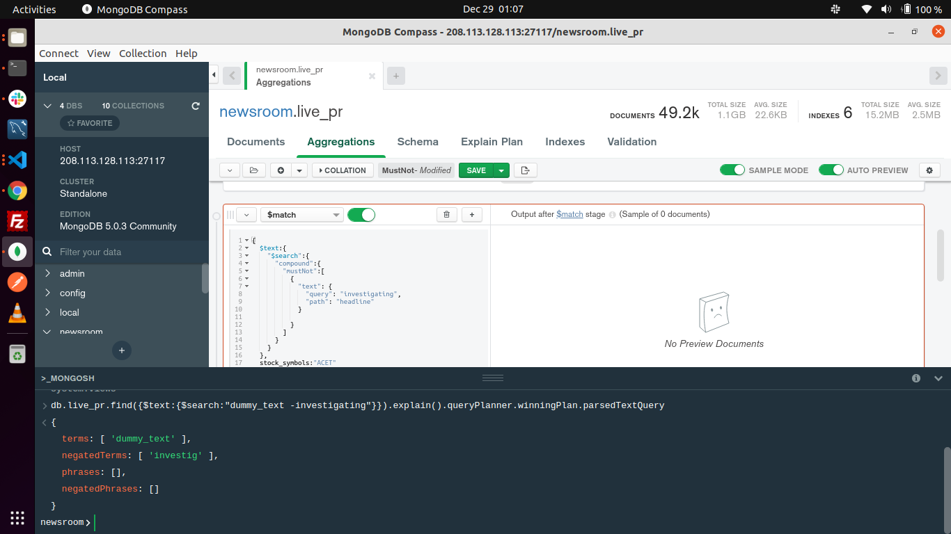Delete the $match stage with trash icon
951x534 pixels.
(446, 215)
